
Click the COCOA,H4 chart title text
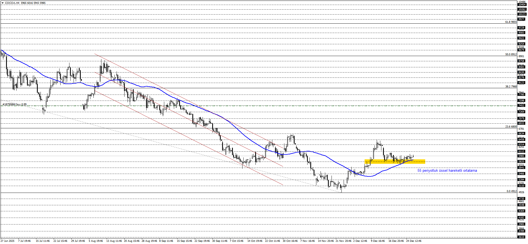[x=12, y=3]
